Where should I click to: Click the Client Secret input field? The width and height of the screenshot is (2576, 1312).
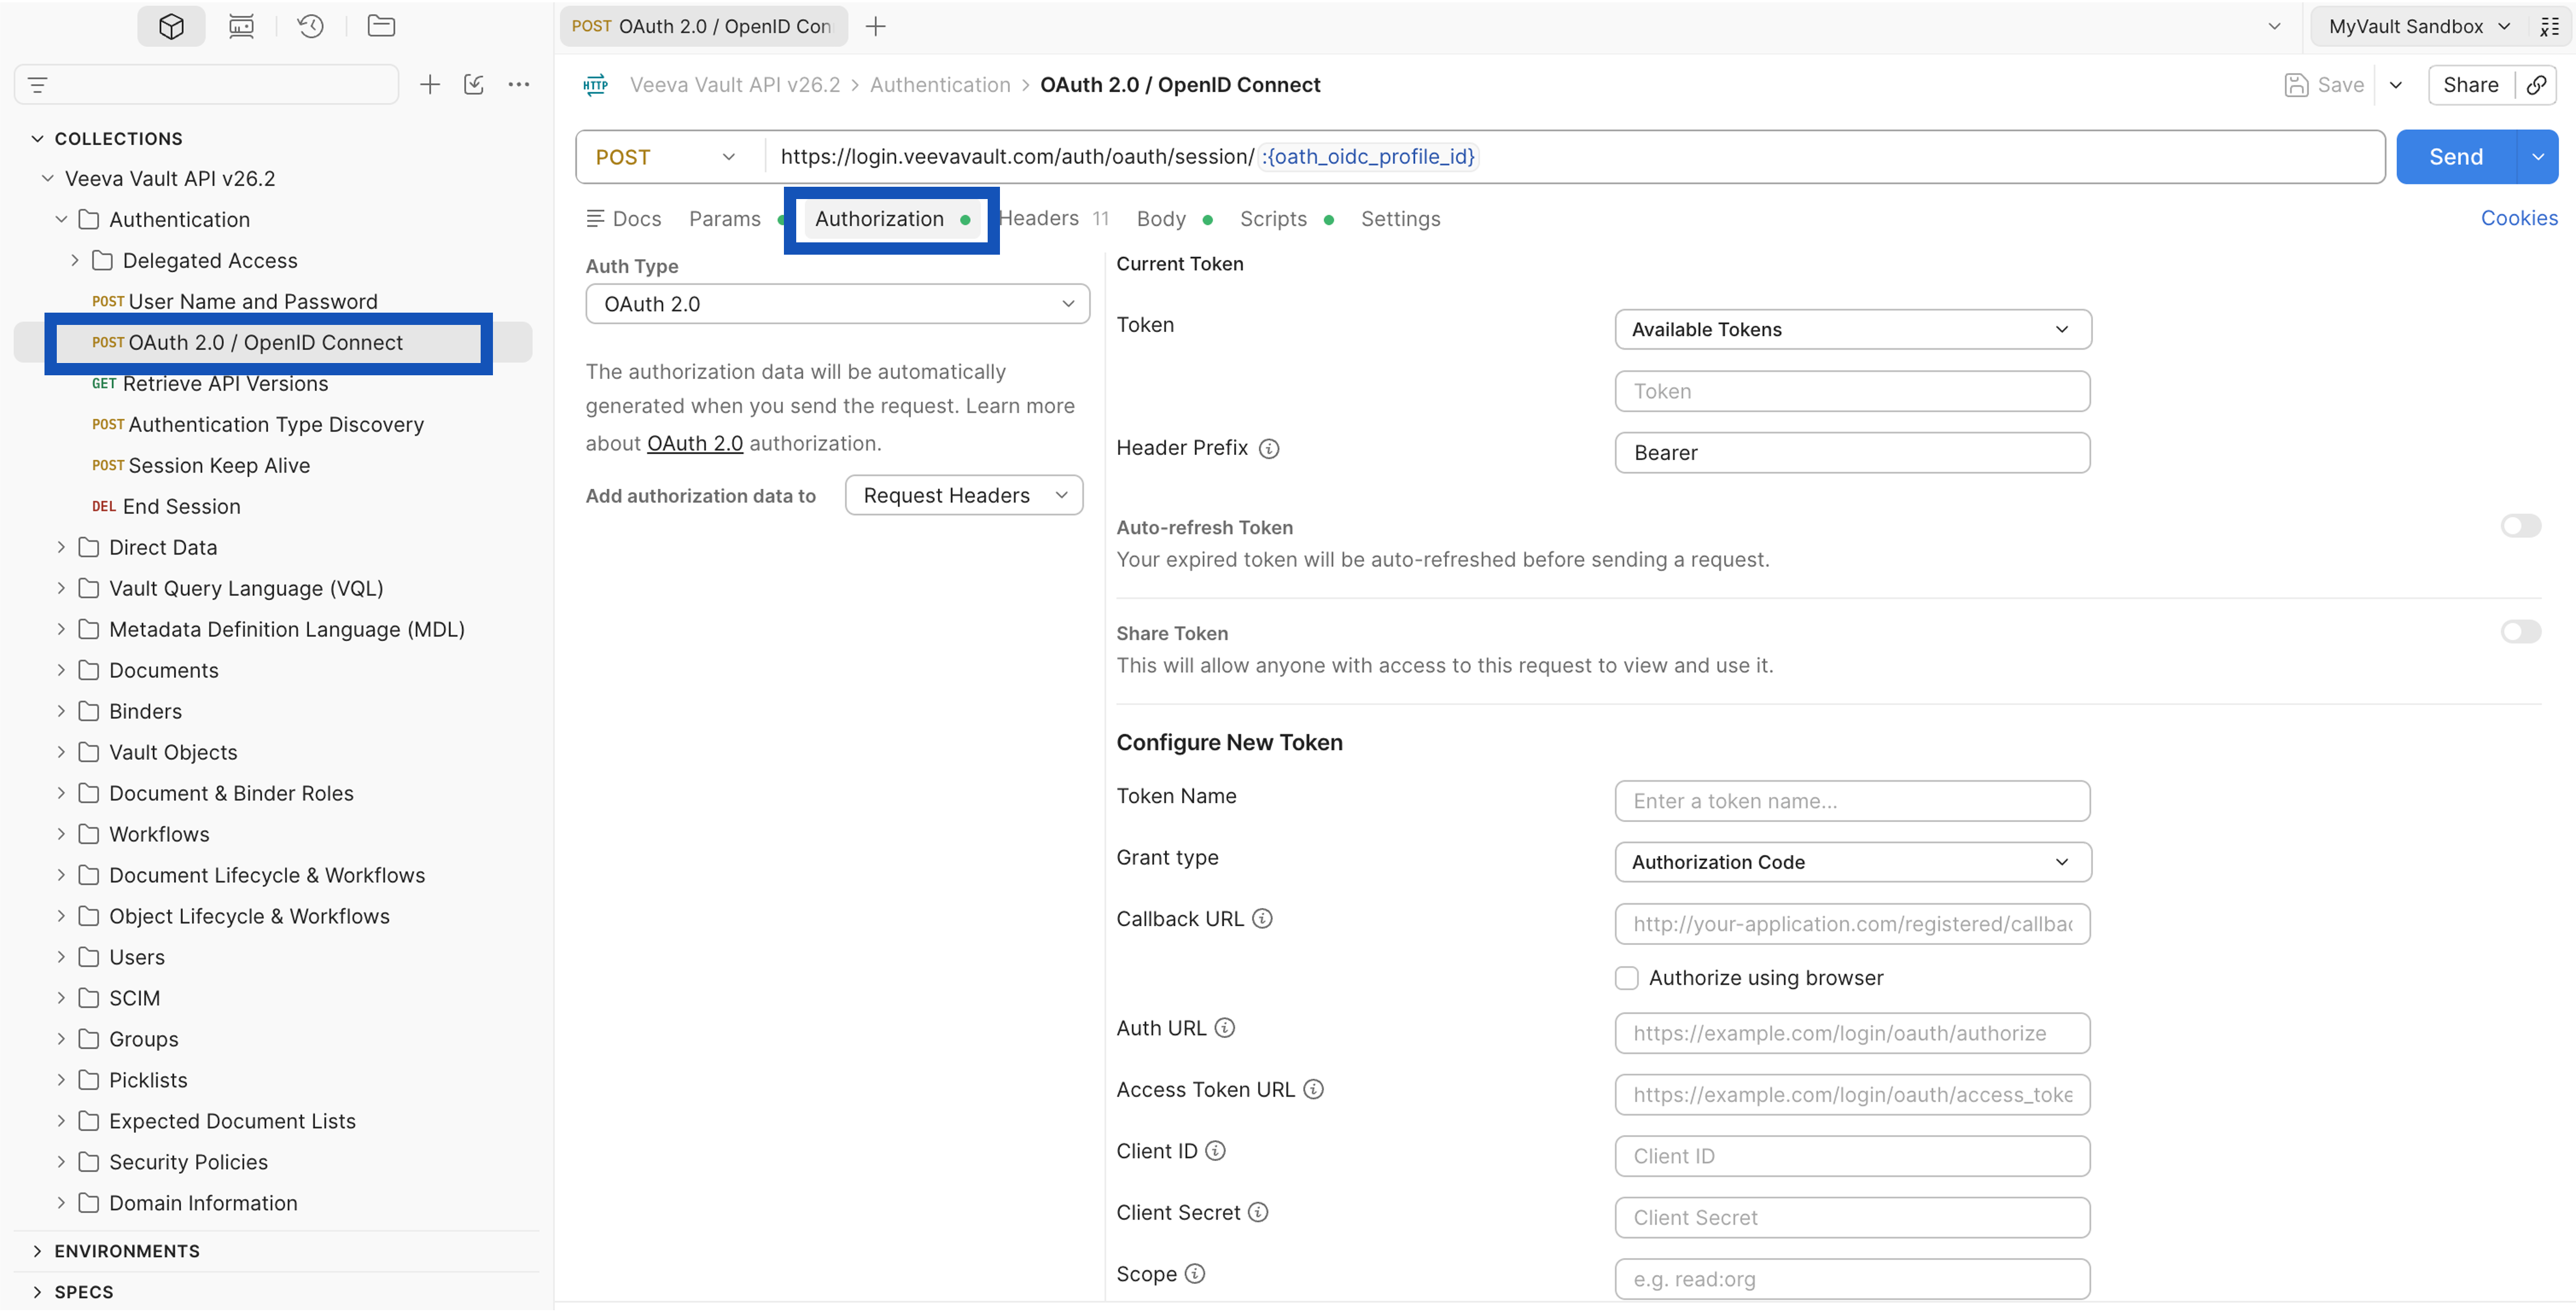[x=1852, y=1218]
